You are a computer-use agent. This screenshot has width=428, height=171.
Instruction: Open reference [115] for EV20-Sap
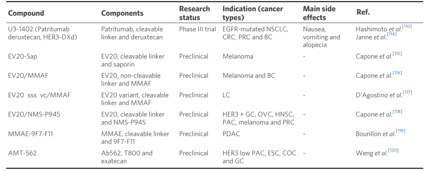[x=397, y=54]
